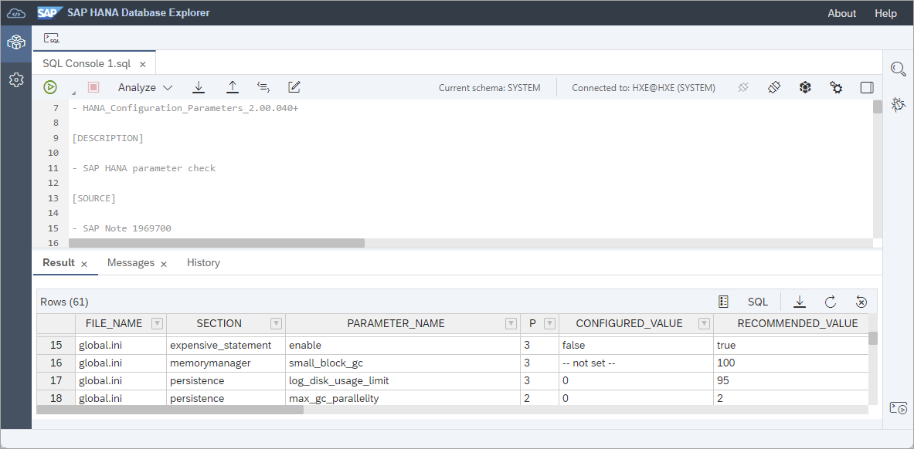Click the '-- not set --' configured value

click(x=636, y=363)
